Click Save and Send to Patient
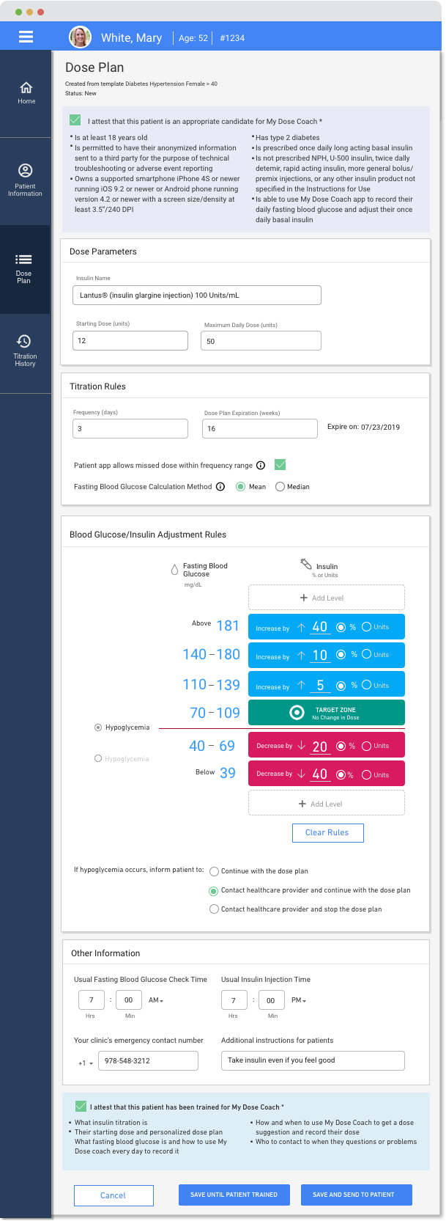This screenshot has height=1221, width=446. pyautogui.click(x=356, y=1195)
